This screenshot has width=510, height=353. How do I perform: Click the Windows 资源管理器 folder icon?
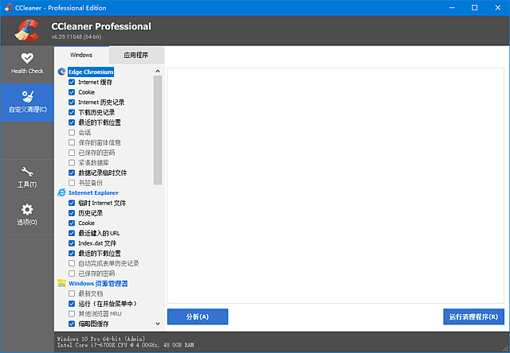coord(62,283)
